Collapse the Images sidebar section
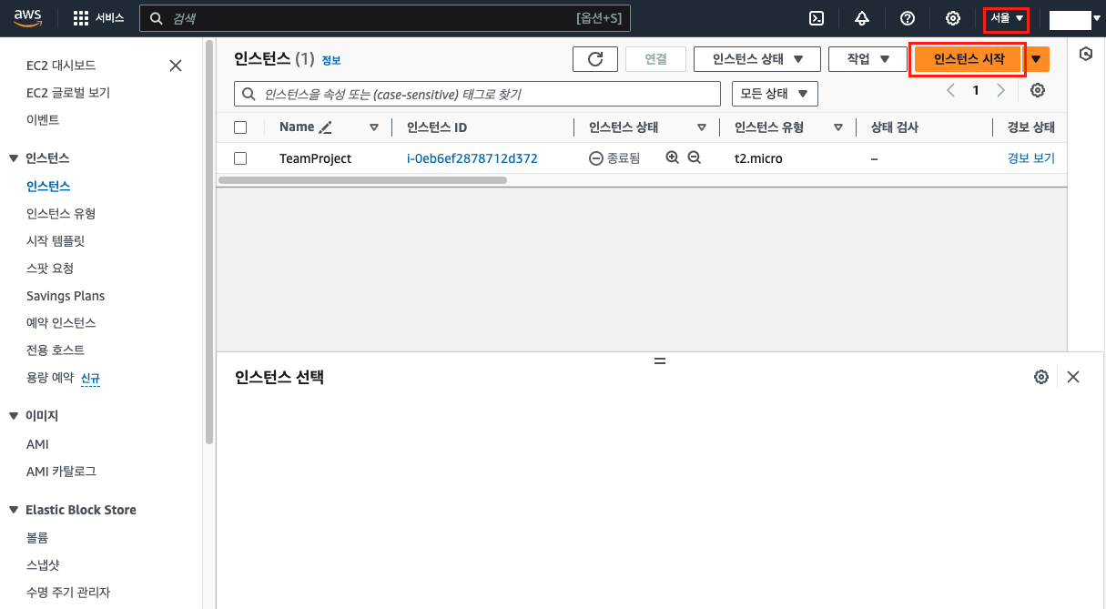Image resolution: width=1106 pixels, height=609 pixels. 13,416
